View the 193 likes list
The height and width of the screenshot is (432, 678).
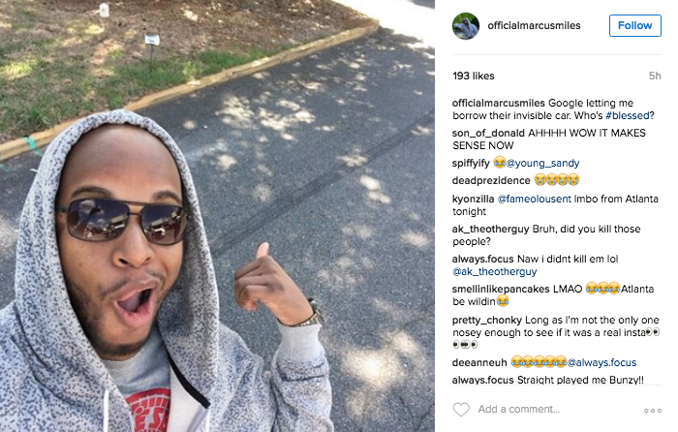click(x=474, y=76)
